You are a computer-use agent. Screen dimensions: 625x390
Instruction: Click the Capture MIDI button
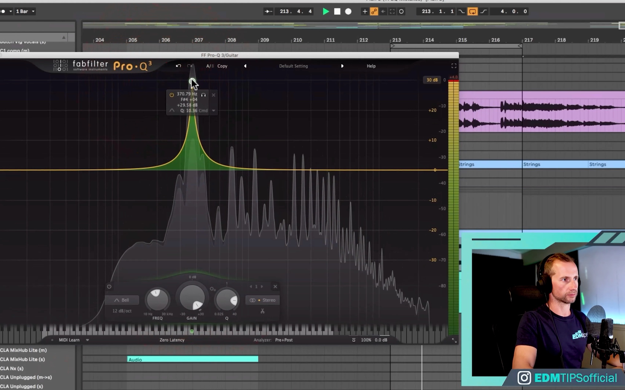point(392,11)
